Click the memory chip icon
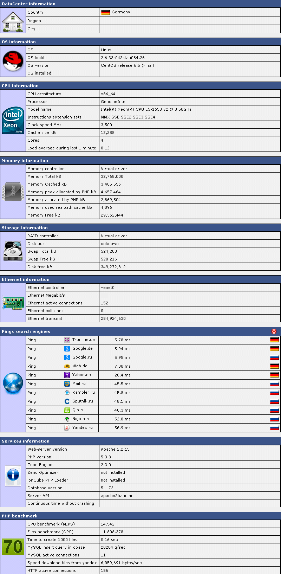This screenshot has width=281, height=574. tap(13, 192)
